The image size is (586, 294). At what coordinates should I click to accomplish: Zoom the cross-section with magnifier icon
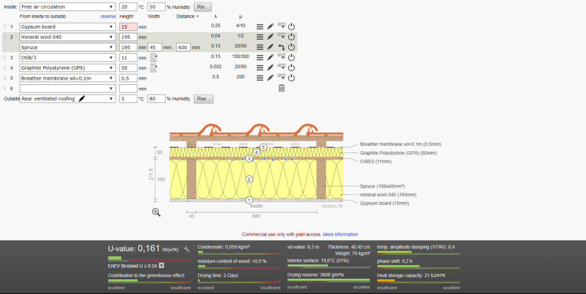point(156,213)
